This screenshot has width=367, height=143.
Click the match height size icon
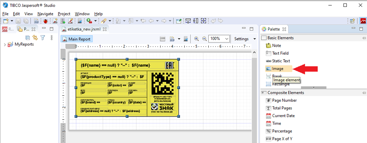(196, 21)
